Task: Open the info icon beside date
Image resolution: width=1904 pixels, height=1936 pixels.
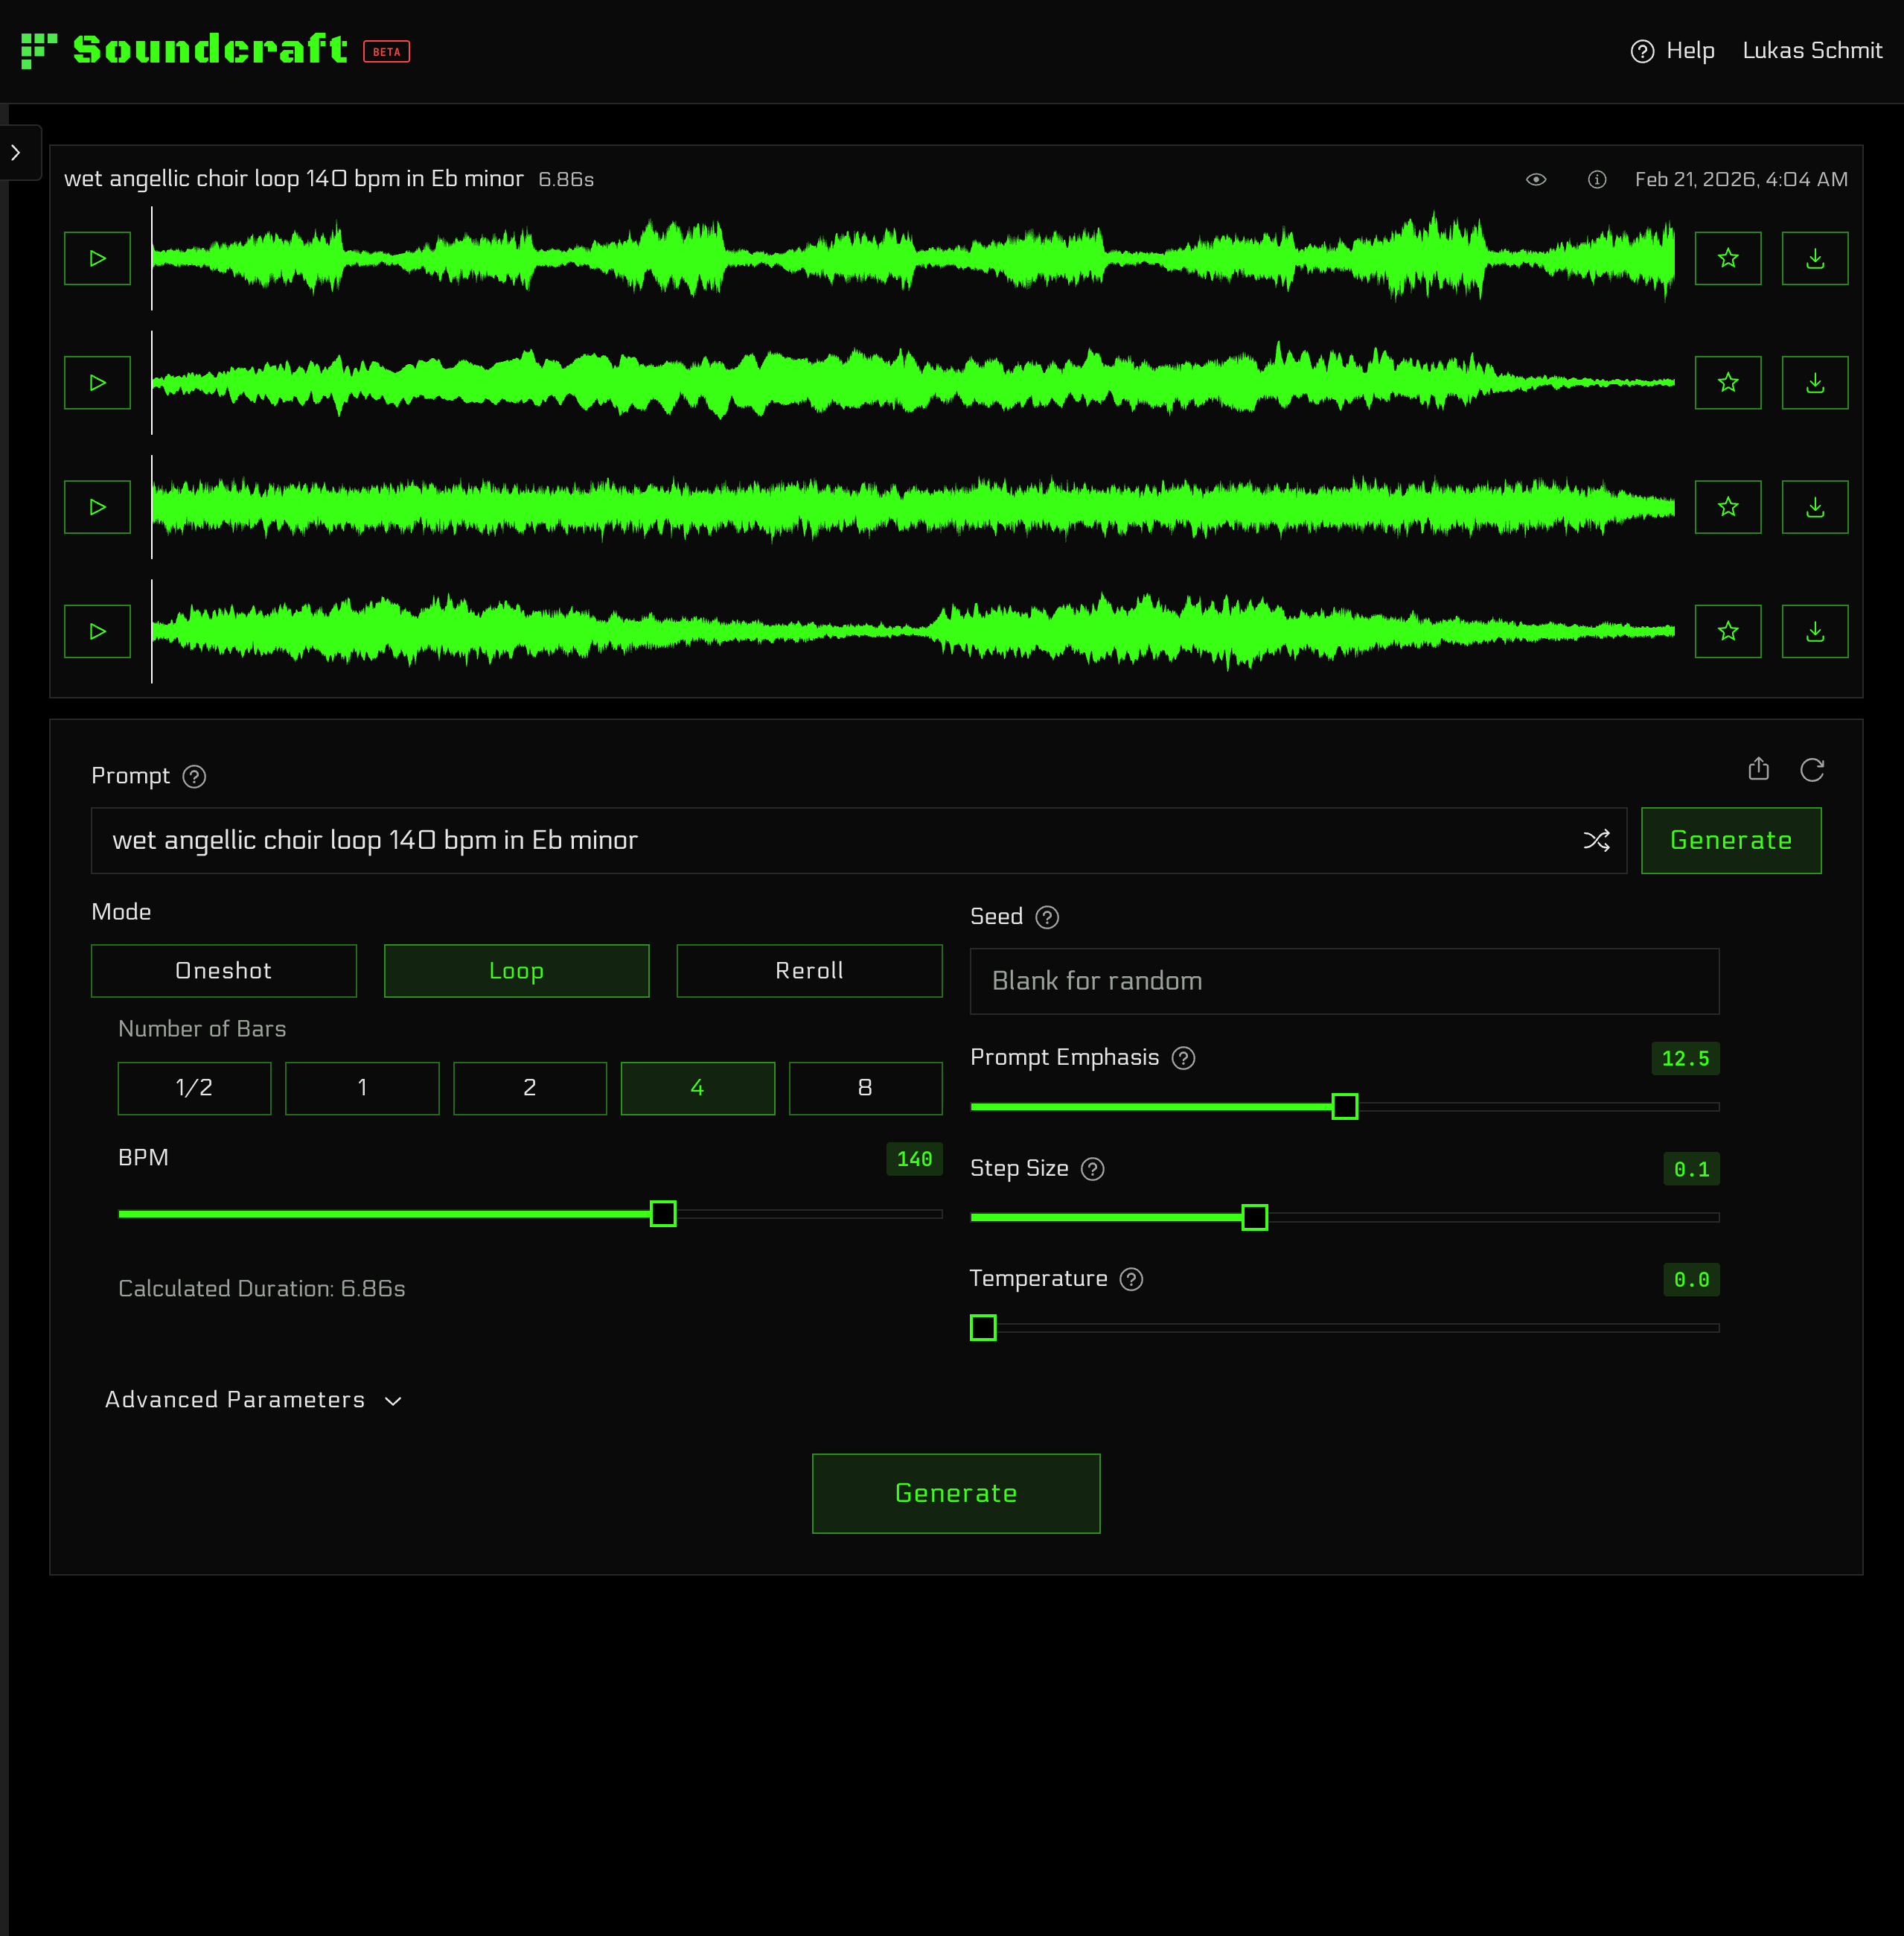Action: (x=1596, y=179)
